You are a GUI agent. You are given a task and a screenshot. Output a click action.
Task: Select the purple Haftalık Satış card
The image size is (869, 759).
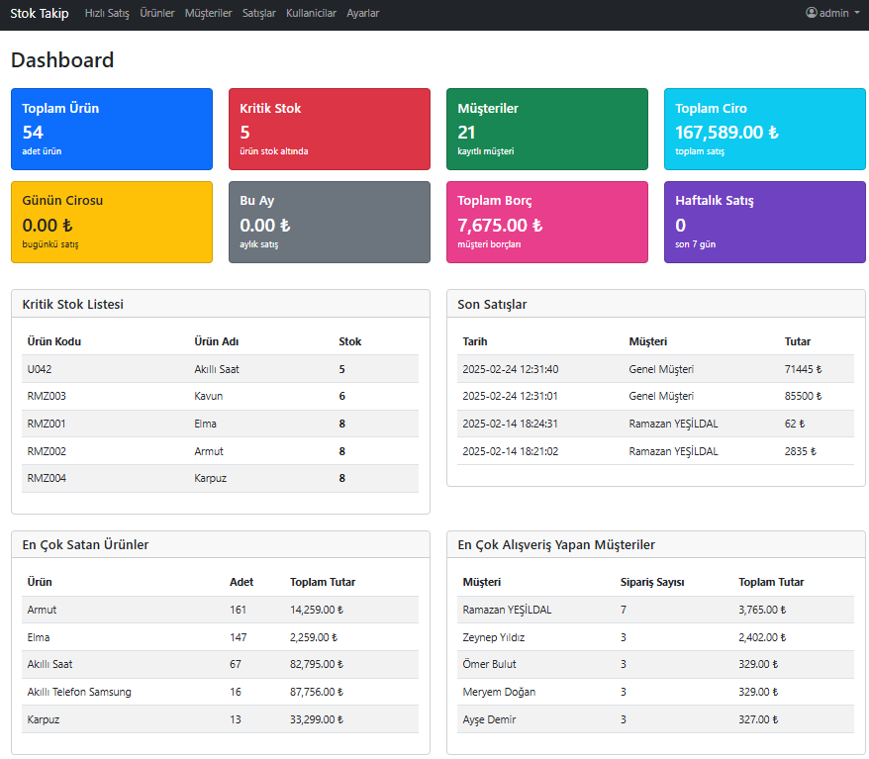point(765,222)
